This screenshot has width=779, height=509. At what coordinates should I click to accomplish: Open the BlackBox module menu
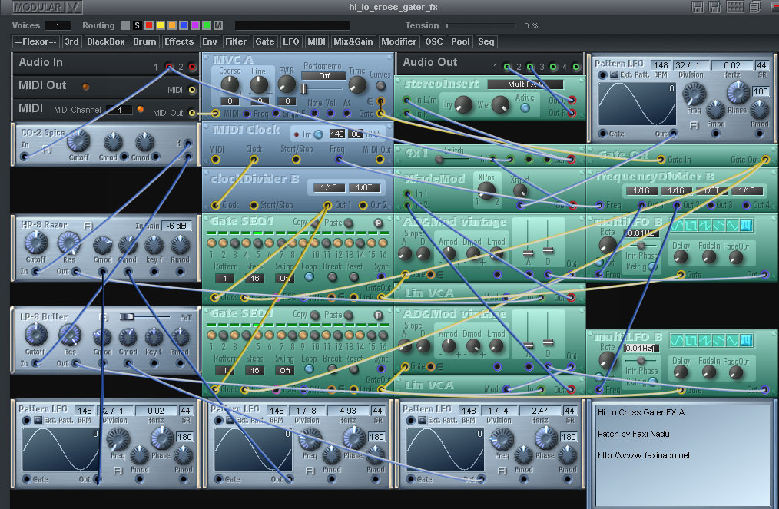point(106,41)
